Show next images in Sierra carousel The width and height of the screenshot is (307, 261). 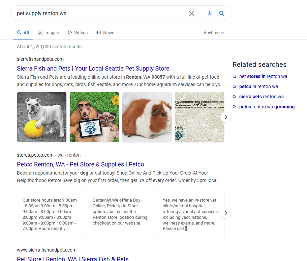click(226, 117)
